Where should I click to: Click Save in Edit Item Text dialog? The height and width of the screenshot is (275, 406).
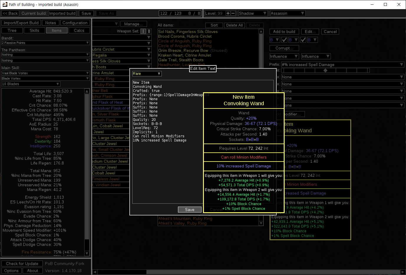190,210
